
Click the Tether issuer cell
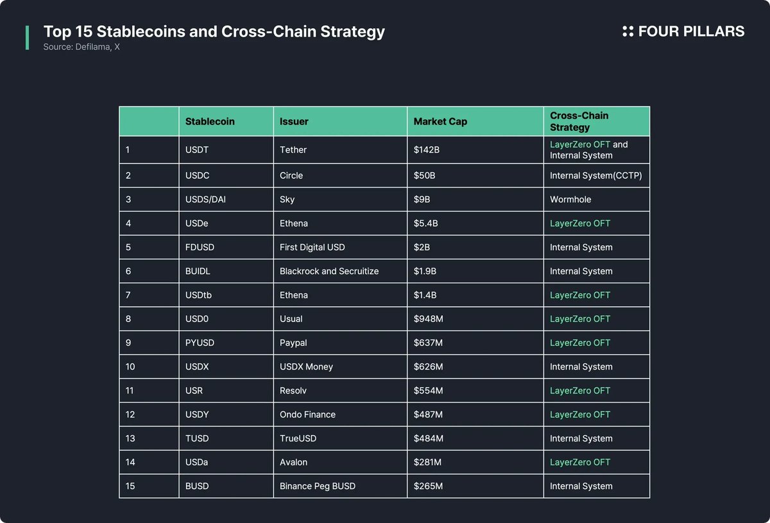tap(293, 150)
